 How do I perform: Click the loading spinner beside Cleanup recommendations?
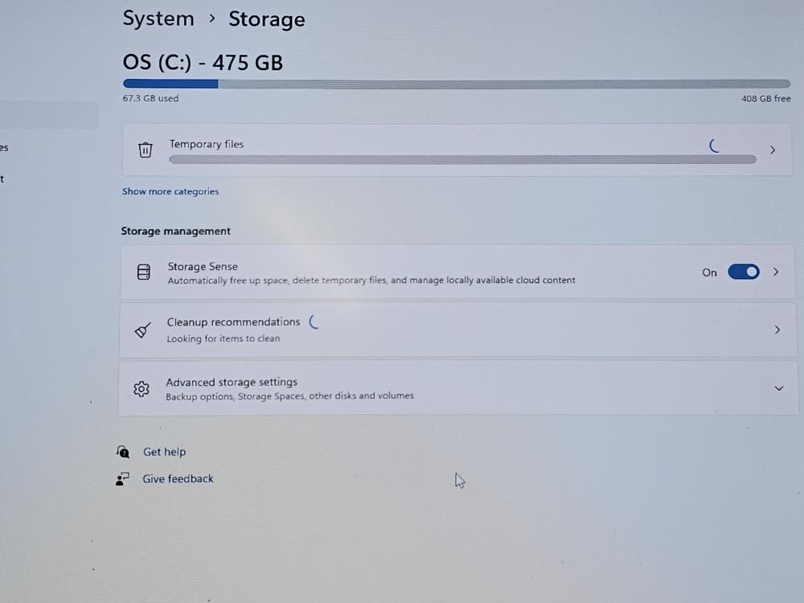pos(314,322)
